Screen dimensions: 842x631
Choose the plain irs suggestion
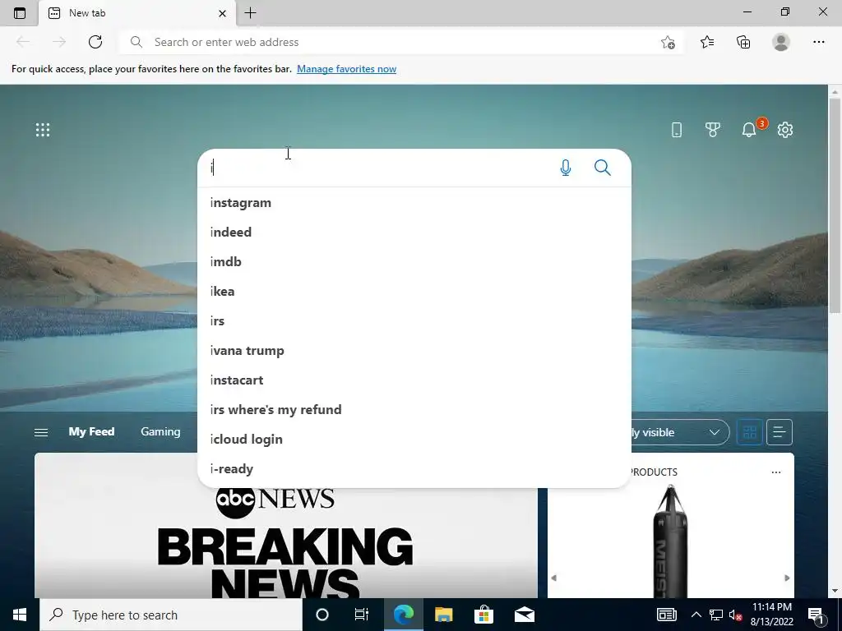pos(414,321)
